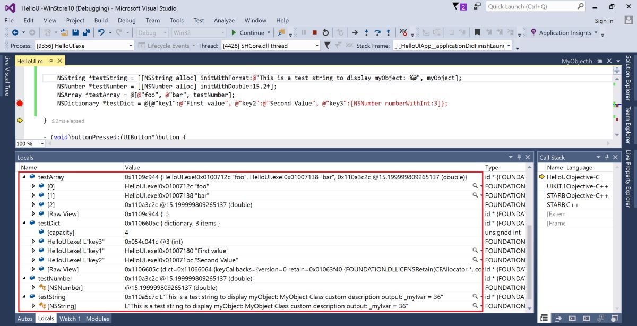Click the Navigate Backward arrow icon
This screenshot has width=637, height=326.
15,33
